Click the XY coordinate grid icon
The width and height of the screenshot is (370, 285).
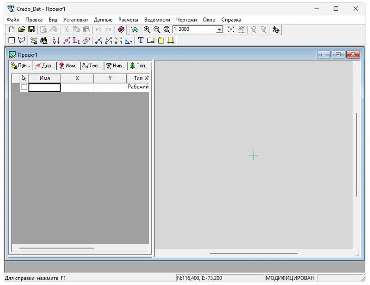(241, 30)
